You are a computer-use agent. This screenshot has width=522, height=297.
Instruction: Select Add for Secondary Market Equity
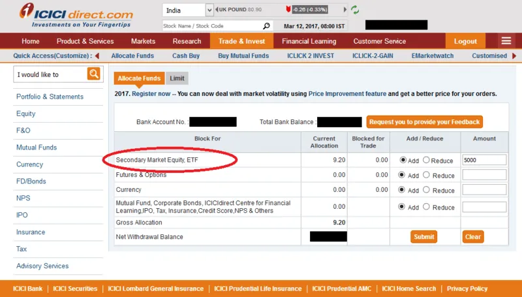[x=403, y=160]
